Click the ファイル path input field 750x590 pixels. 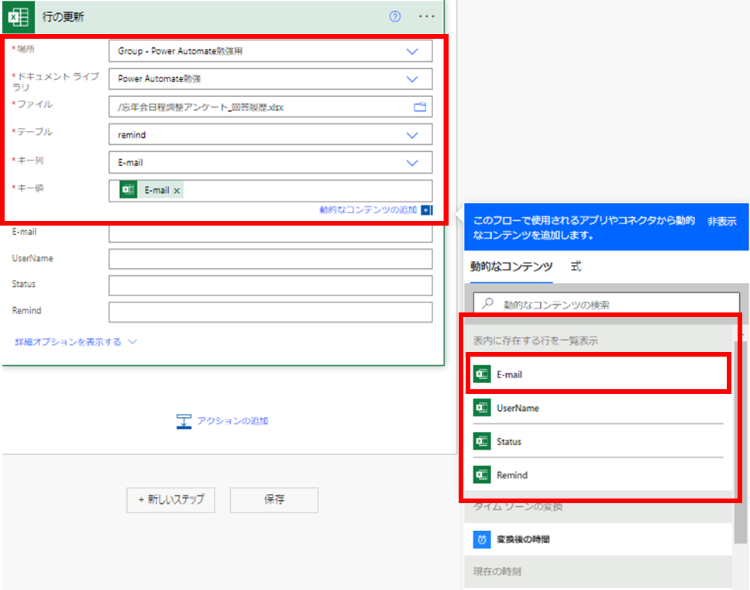(270, 107)
